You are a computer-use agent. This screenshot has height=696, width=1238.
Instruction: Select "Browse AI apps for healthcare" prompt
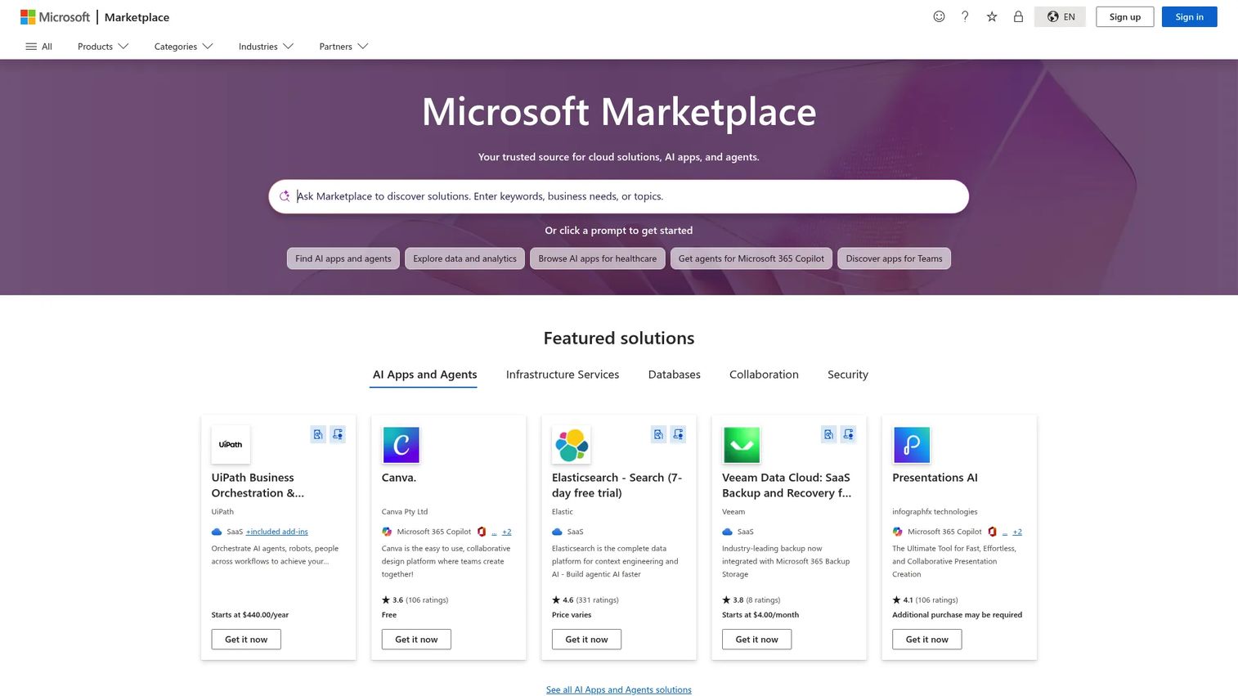pos(598,258)
